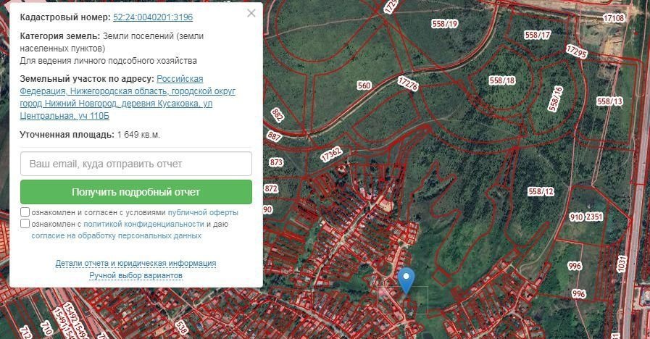Click the email input field for the report
The image size is (650, 339).
click(x=136, y=164)
